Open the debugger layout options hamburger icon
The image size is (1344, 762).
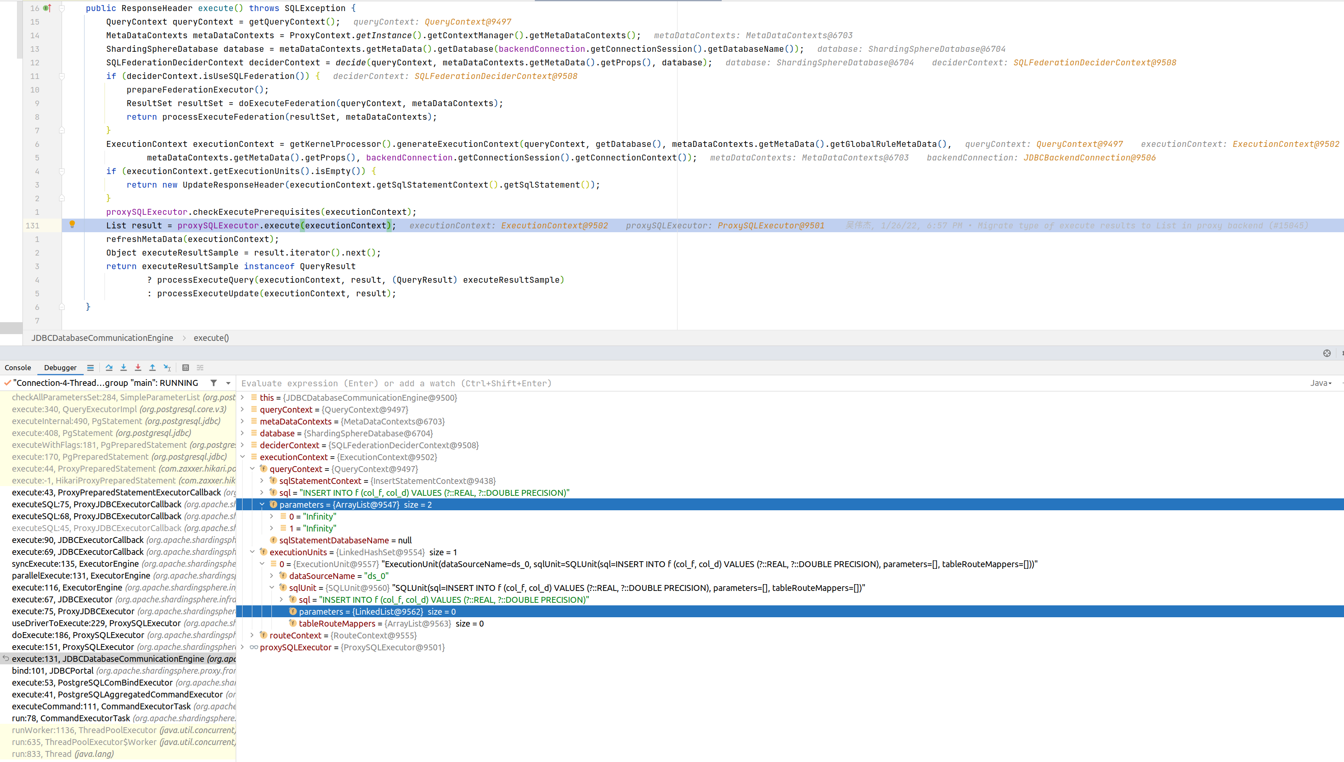90,367
